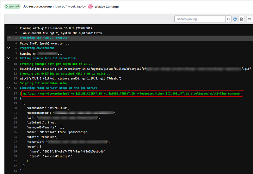Click Checking out 446345de as detached HEAD
Image resolution: width=253 pixels, height=174 pixels.
[x=65, y=74]
